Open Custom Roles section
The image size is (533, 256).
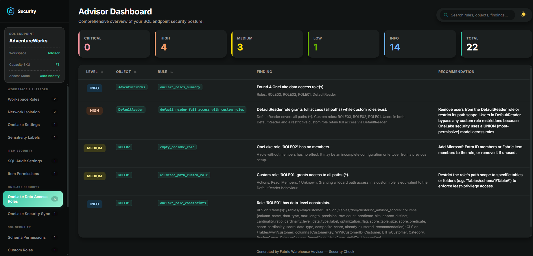pyautogui.click(x=33, y=250)
